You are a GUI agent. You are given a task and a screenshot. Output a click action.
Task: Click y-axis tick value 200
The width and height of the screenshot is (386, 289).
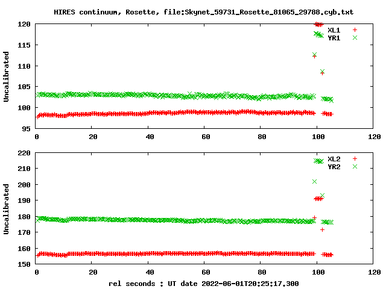click(24, 185)
